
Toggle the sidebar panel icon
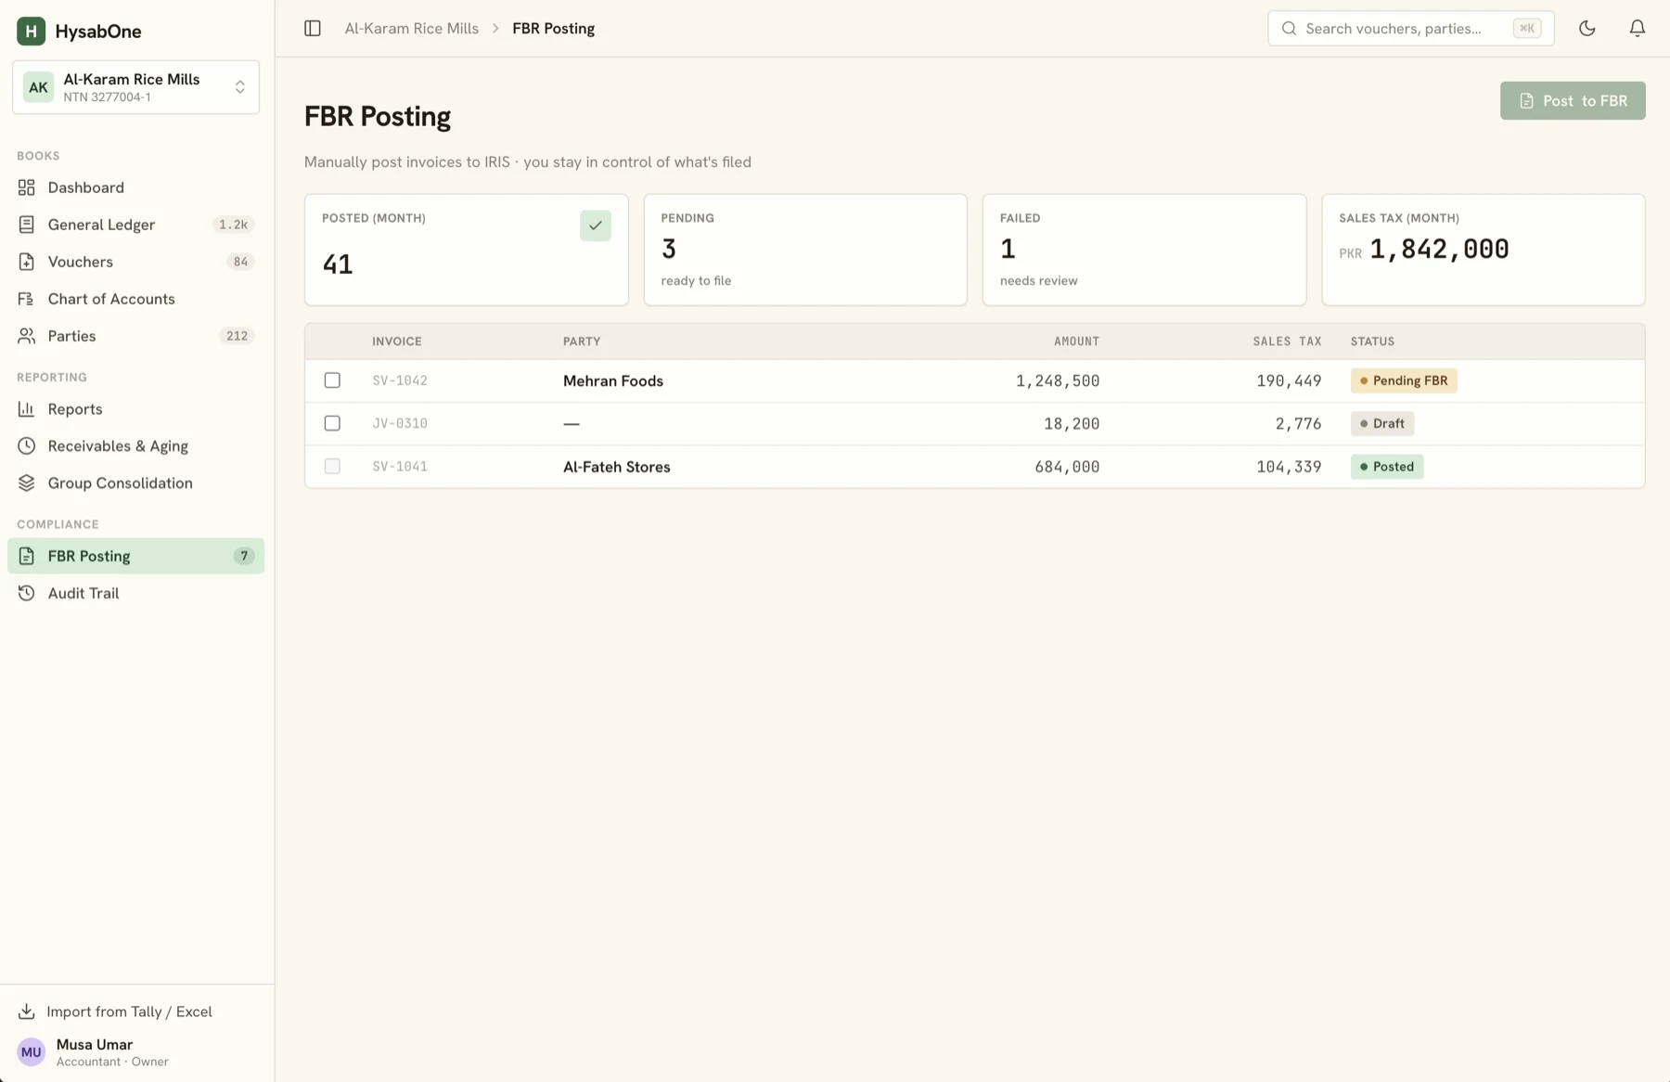pos(313,29)
